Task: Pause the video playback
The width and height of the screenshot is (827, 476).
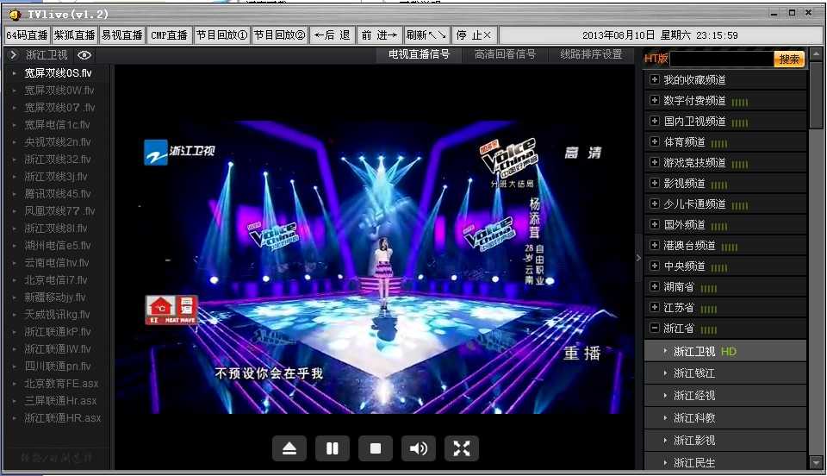Action: point(333,448)
